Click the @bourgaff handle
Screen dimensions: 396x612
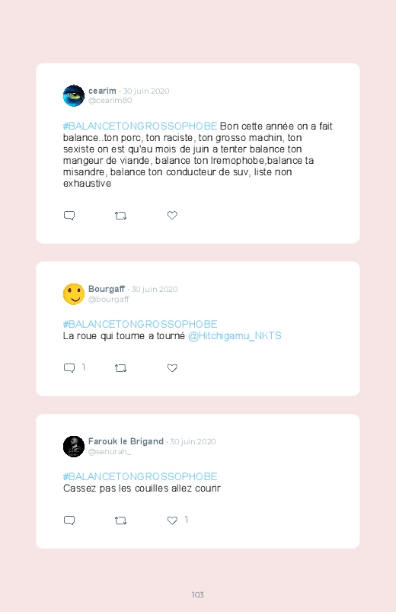coord(108,299)
